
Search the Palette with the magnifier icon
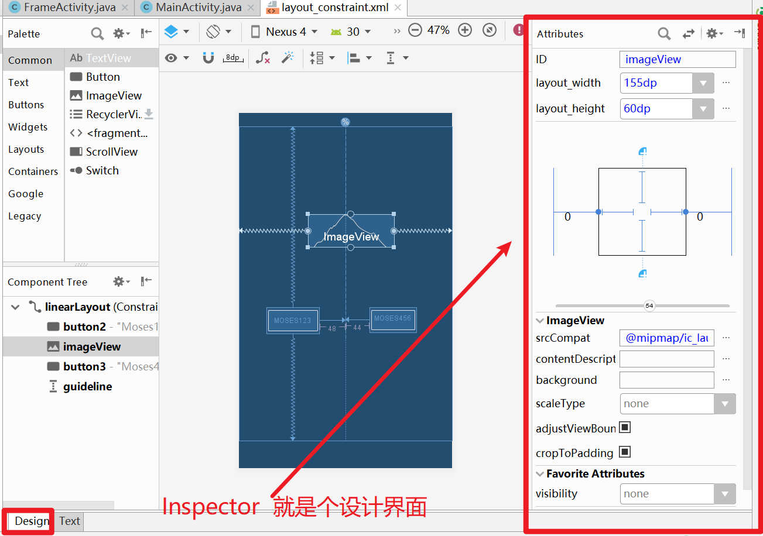[x=97, y=33]
